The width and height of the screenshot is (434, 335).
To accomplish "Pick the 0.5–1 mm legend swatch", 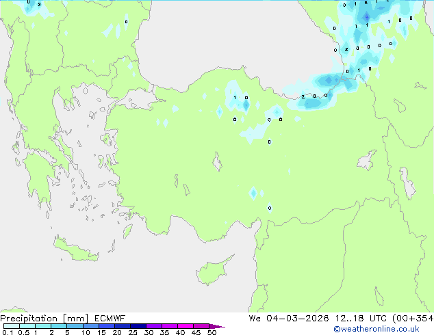I will point(27,326).
